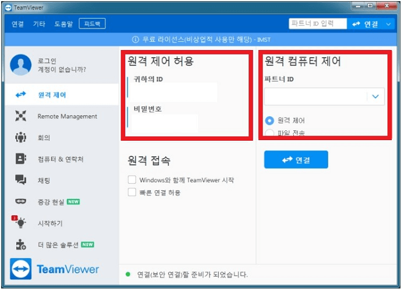Click the NEW badge next to 증강 현실
The image size is (401, 289).
pos(73,202)
